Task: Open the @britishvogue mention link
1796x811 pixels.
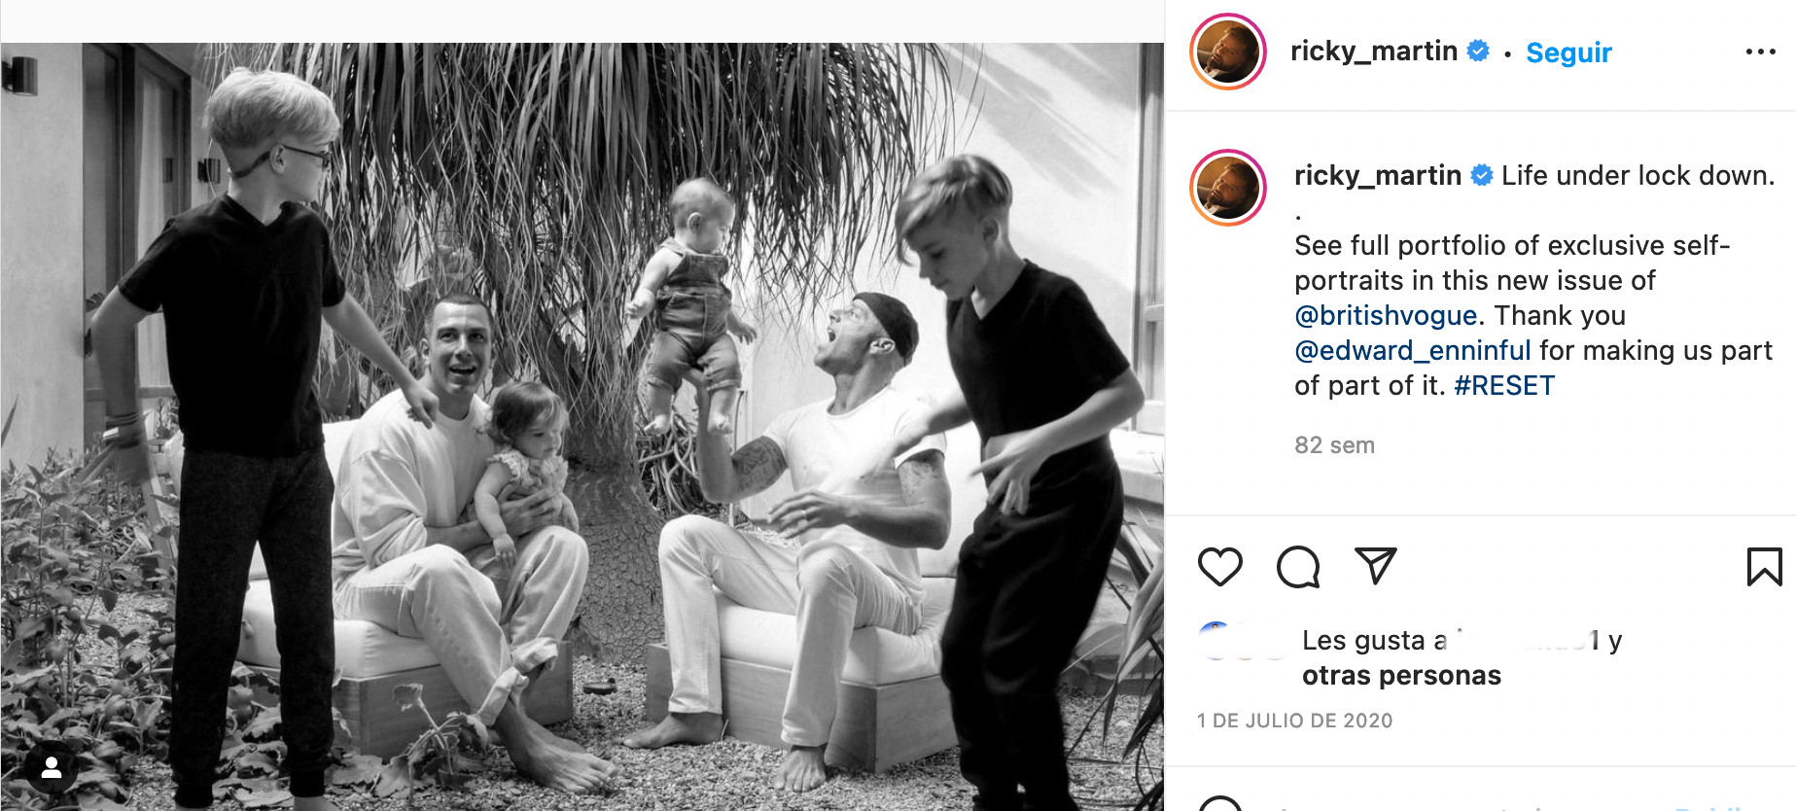Action: [1386, 315]
